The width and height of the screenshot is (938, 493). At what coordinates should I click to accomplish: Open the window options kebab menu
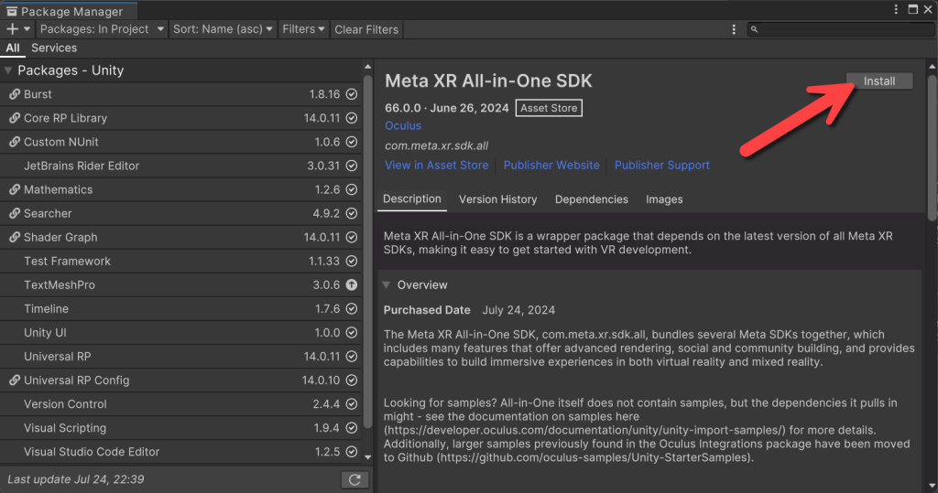point(896,9)
